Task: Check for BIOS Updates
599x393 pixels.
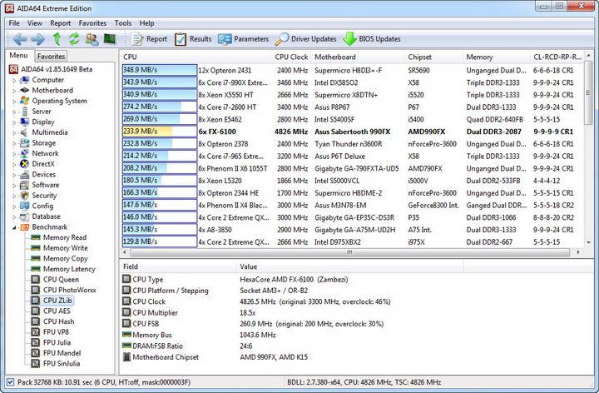Action: coord(372,39)
